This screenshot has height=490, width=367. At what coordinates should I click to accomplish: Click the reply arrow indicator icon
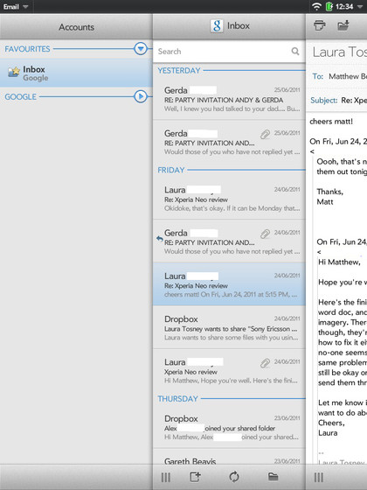click(x=159, y=239)
